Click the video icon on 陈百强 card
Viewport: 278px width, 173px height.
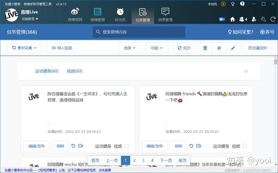[x=80, y=146]
